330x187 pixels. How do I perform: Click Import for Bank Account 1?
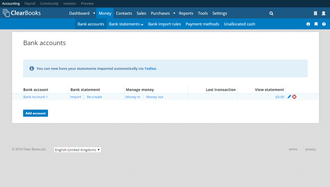coord(75,97)
